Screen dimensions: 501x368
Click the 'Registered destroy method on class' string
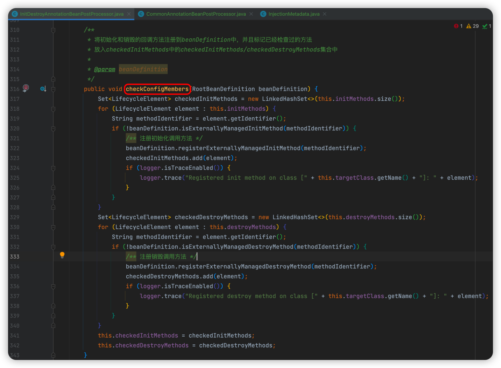[x=251, y=296]
